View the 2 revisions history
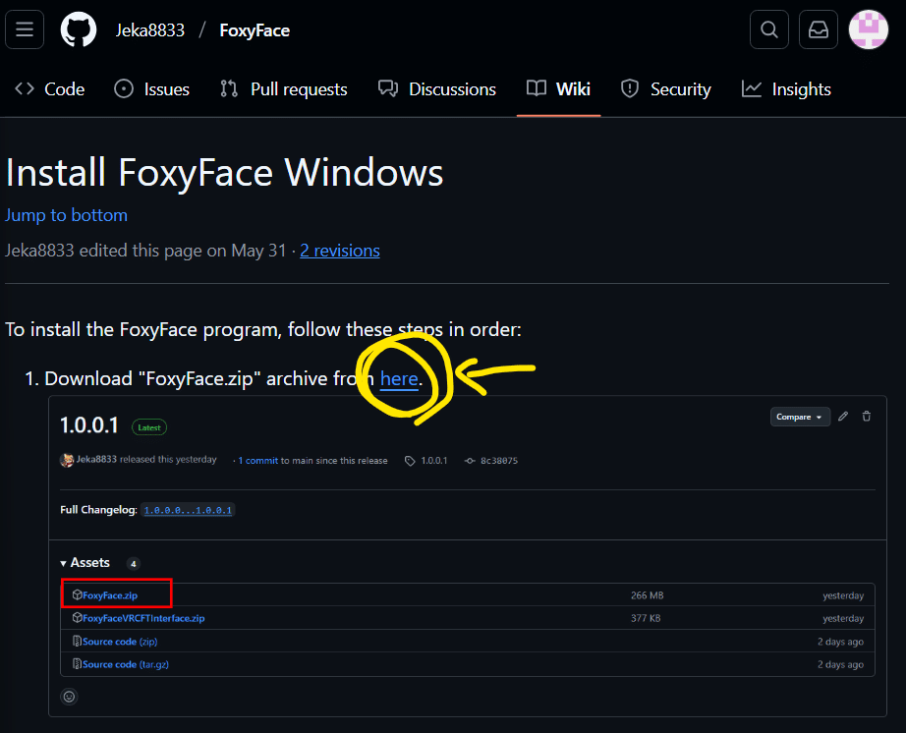906x733 pixels. pos(339,250)
